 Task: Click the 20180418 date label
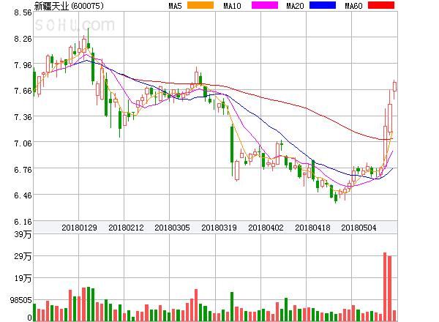(312, 228)
